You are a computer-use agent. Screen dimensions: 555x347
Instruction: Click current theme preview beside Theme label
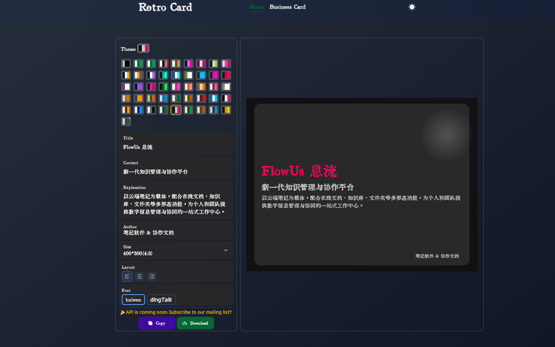pos(143,49)
